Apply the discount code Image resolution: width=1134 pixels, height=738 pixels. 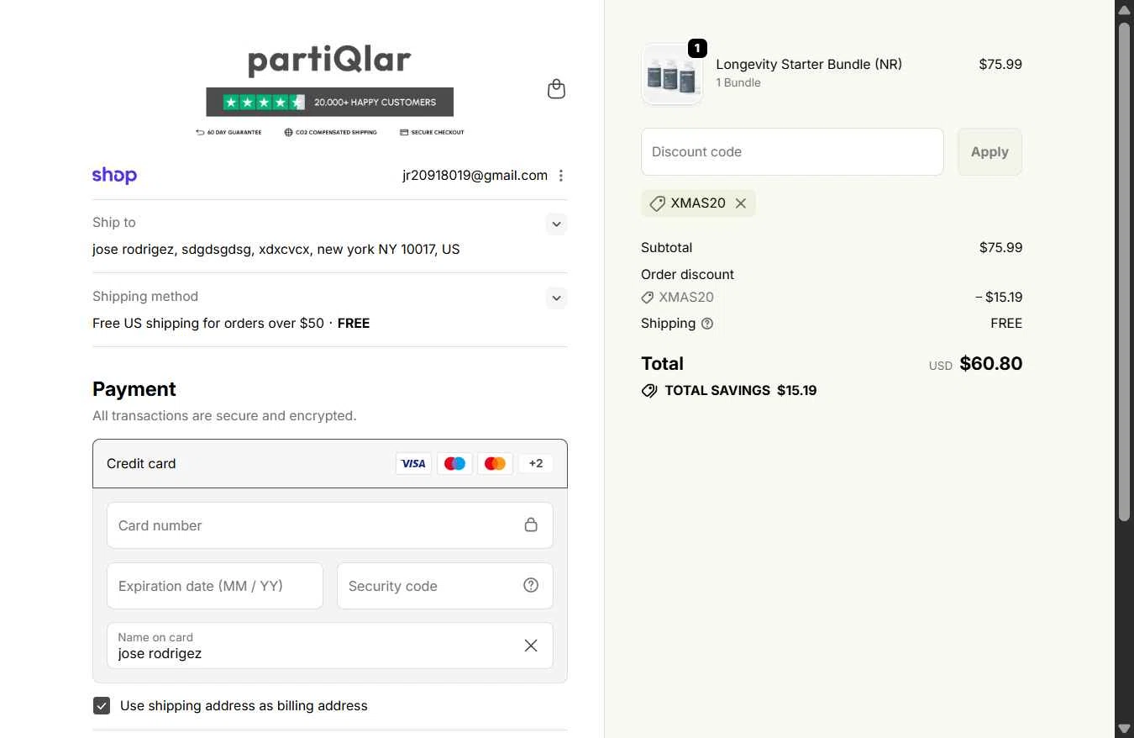(990, 152)
